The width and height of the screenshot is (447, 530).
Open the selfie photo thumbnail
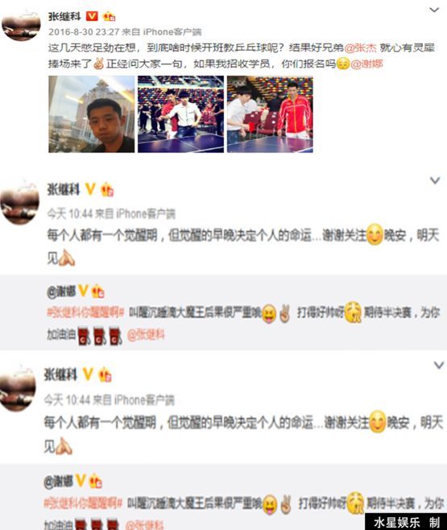[x=92, y=114]
